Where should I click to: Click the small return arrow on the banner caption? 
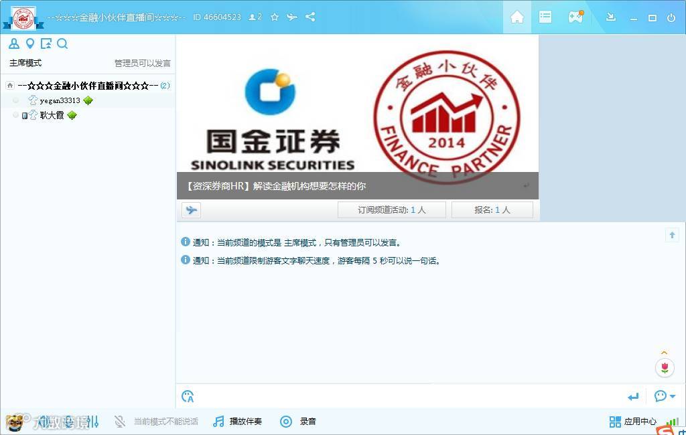[526, 186]
